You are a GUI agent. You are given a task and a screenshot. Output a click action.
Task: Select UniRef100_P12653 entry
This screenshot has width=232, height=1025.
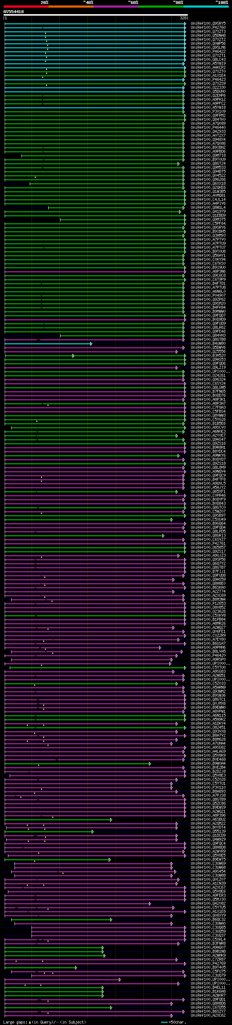point(208,603)
